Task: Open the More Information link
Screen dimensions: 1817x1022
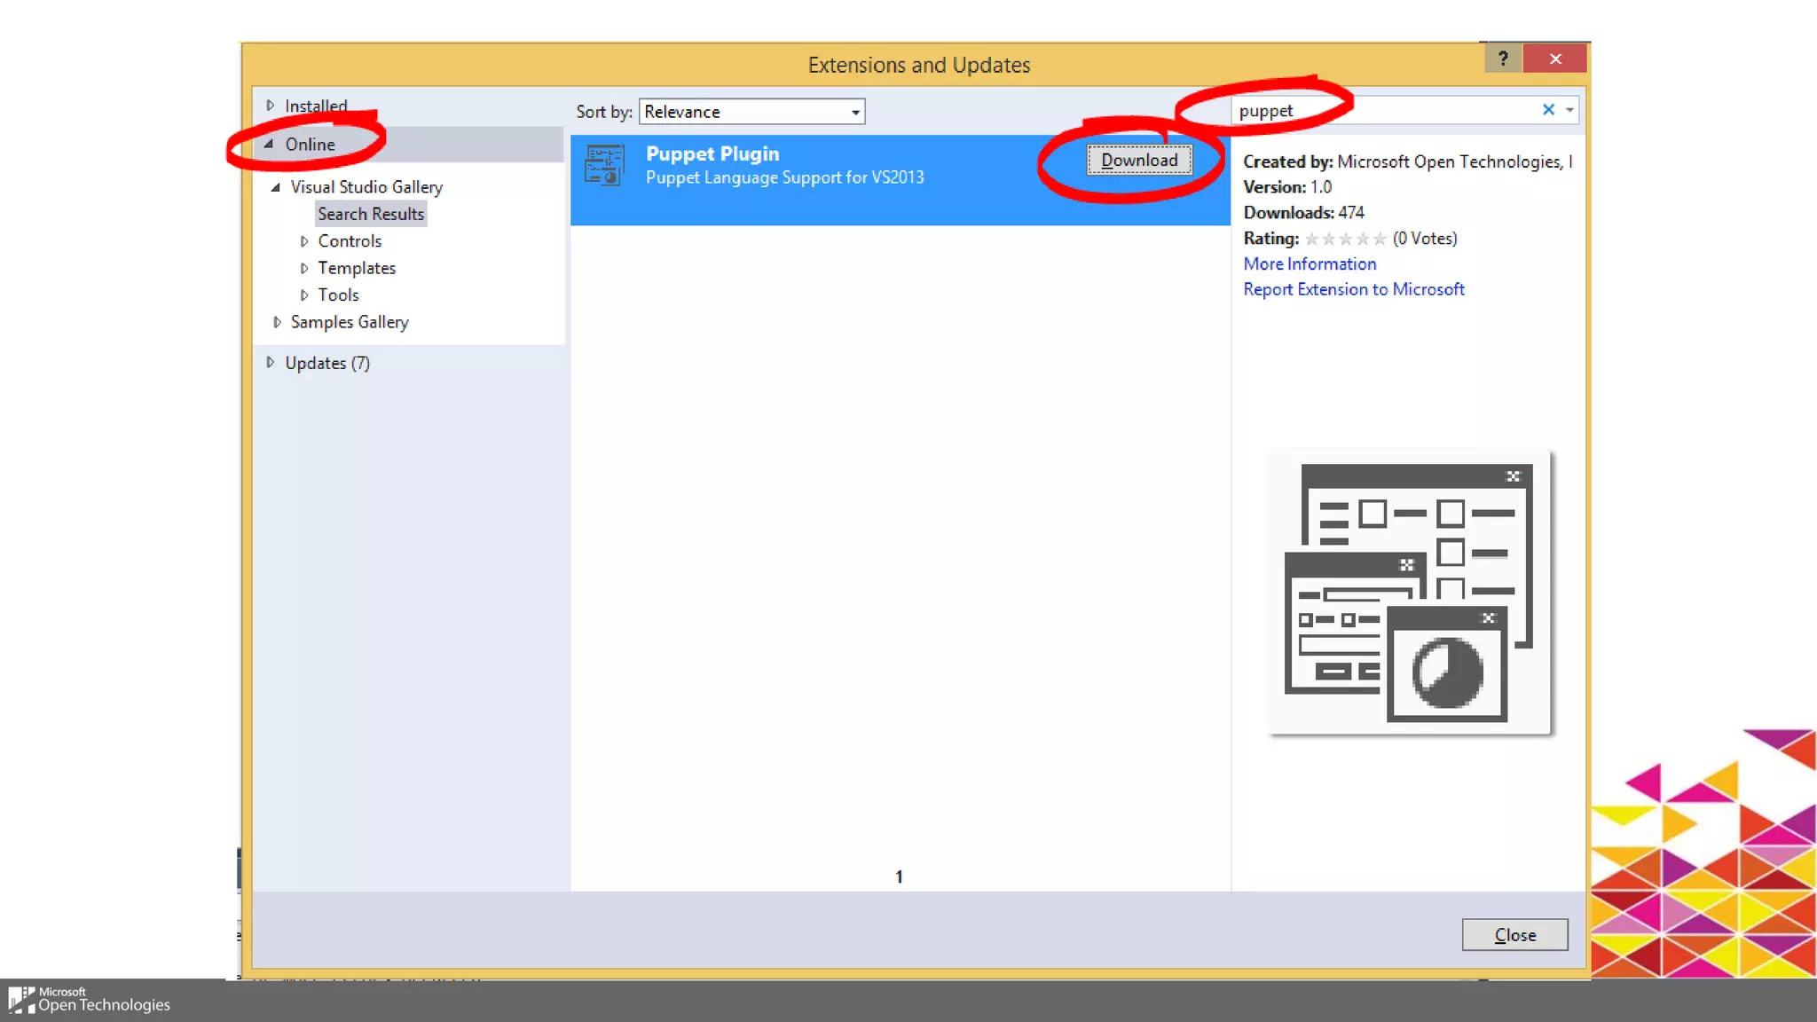Action: click(x=1310, y=263)
